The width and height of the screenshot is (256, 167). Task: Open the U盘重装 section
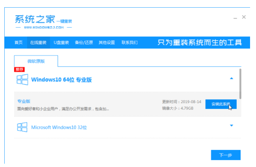[x=61, y=43]
